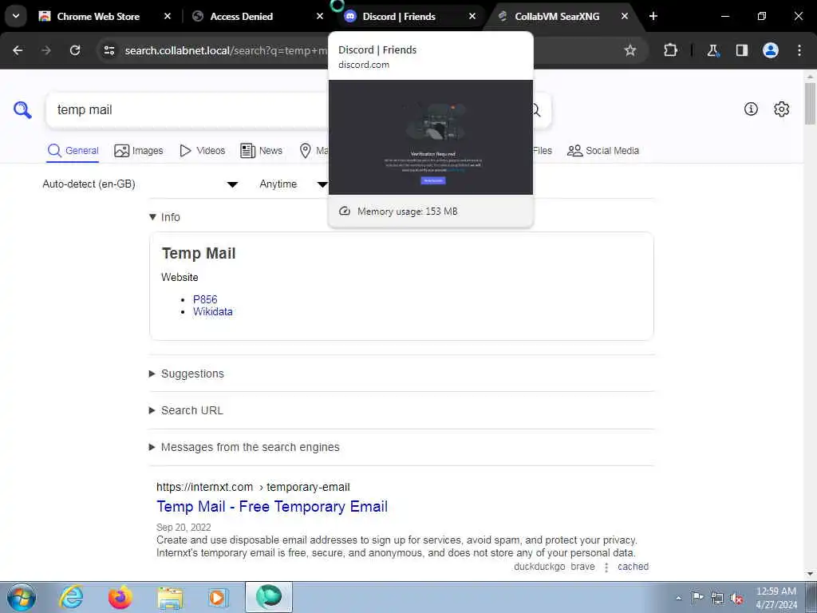Click the duckduckgo engine label
Image resolution: width=817 pixels, height=613 pixels.
pyautogui.click(x=539, y=567)
